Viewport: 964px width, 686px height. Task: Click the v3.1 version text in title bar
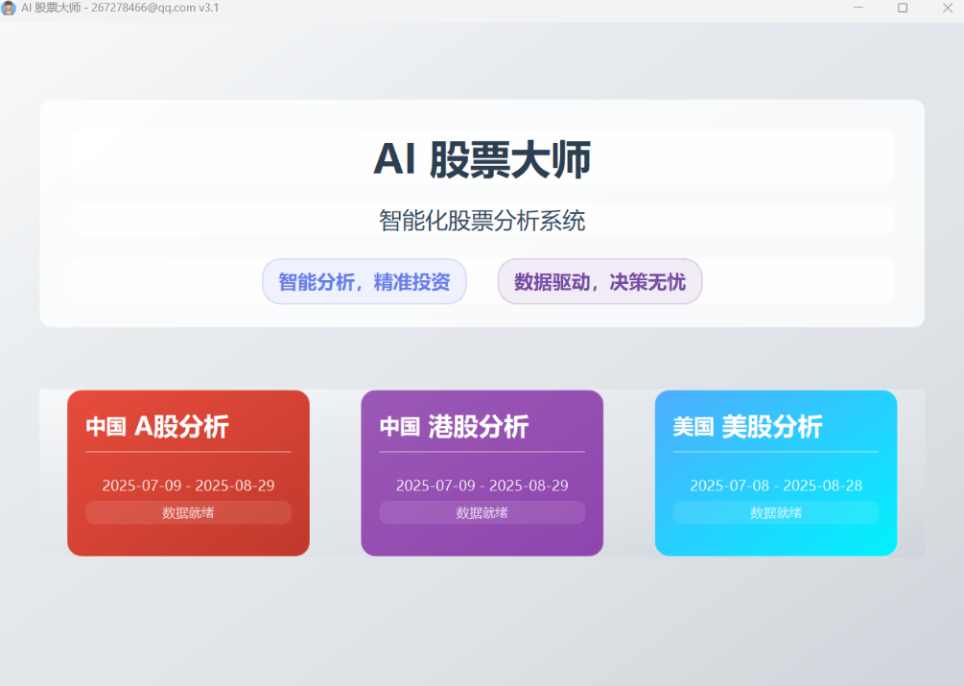pos(208,8)
